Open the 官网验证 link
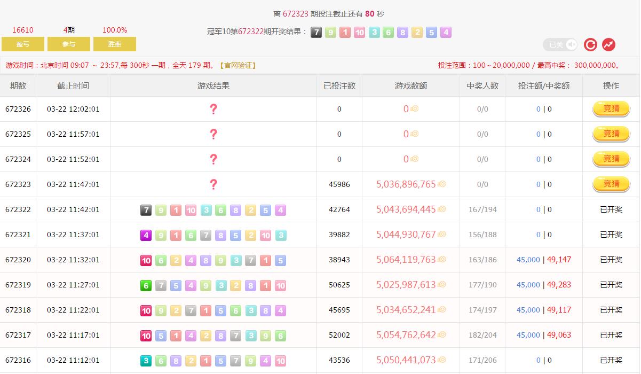 point(238,65)
